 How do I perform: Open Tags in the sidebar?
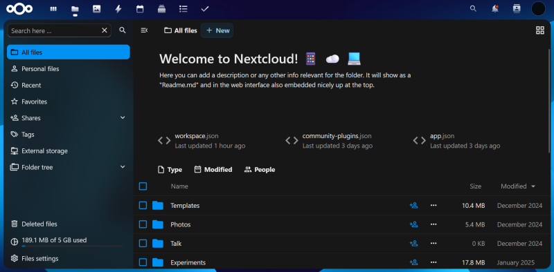69,134
